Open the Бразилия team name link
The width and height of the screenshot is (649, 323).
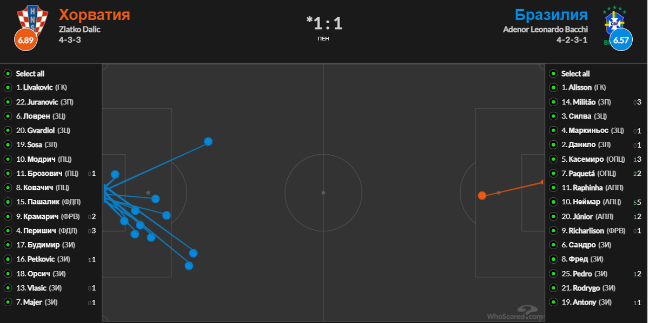(x=551, y=15)
